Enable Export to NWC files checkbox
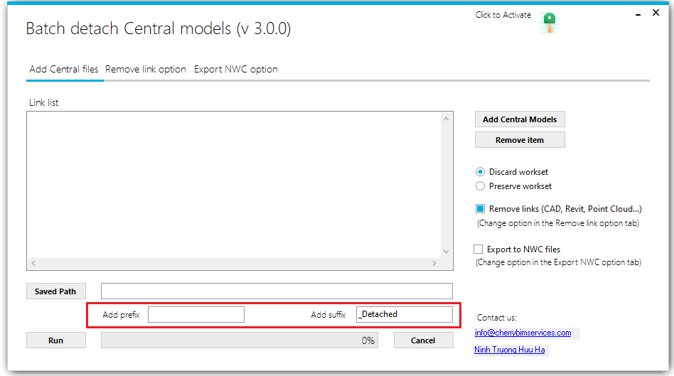This screenshot has width=674, height=376. (x=479, y=249)
